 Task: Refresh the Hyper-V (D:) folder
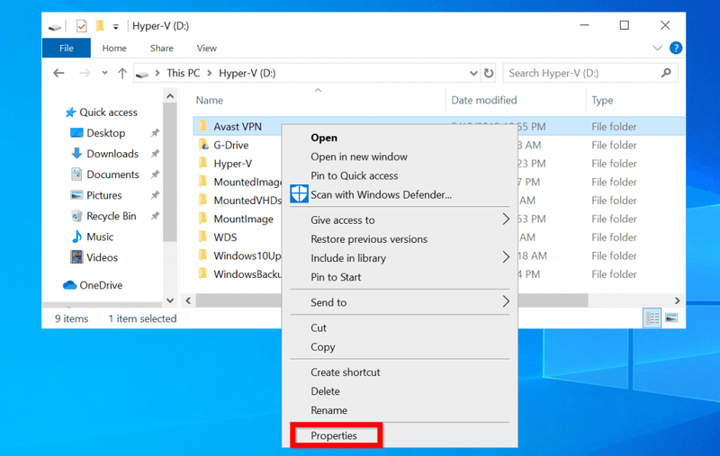tap(489, 73)
